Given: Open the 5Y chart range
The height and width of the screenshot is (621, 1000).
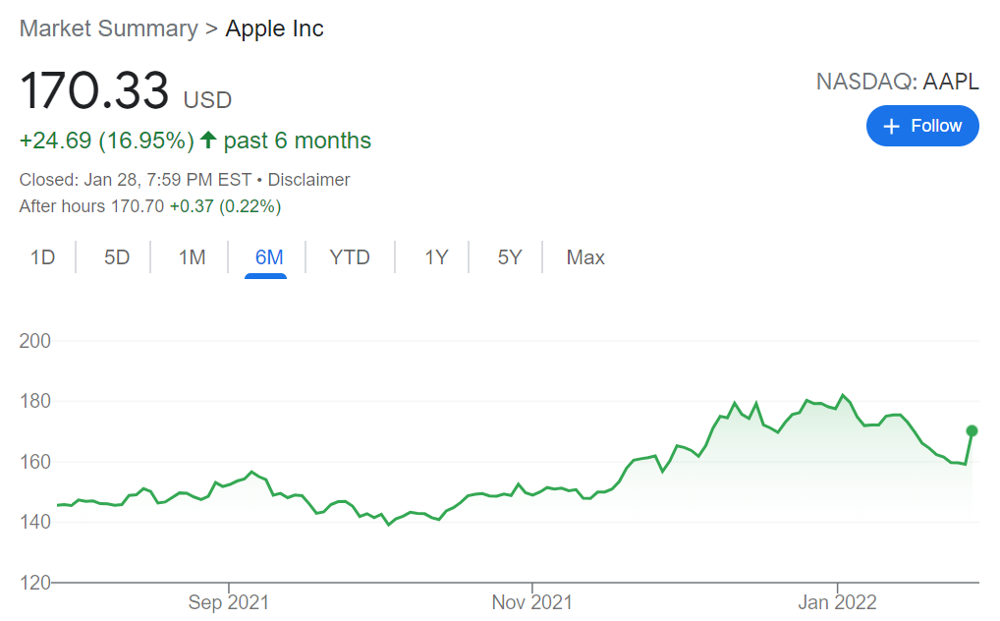Looking at the screenshot, I should point(510,257).
